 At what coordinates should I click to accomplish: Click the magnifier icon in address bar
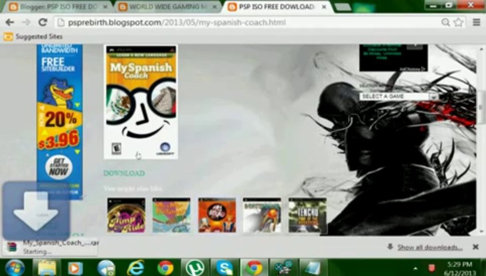[445, 22]
